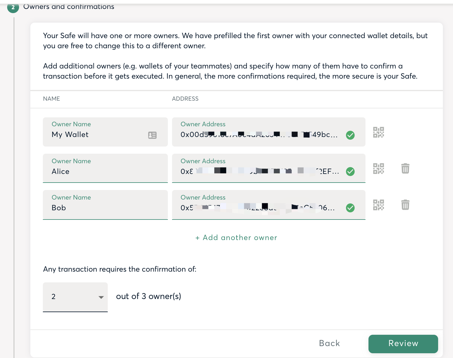Screen dimensions: 453x358
Task: Focus Bob's owner address field
Action: click(259, 208)
